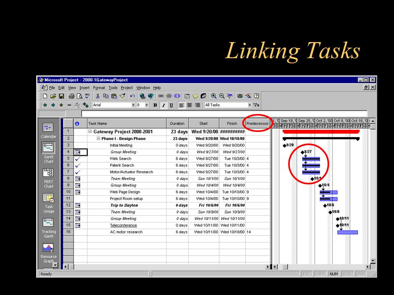Image resolution: width=394 pixels, height=295 pixels.
Task: Outdent task with the left arrow icon
Action: [x=45, y=105]
